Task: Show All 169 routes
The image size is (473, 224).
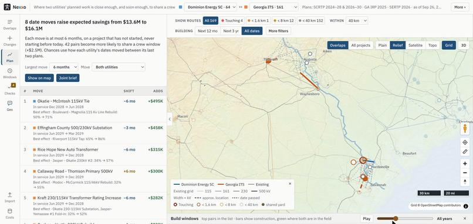Action: [x=211, y=20]
